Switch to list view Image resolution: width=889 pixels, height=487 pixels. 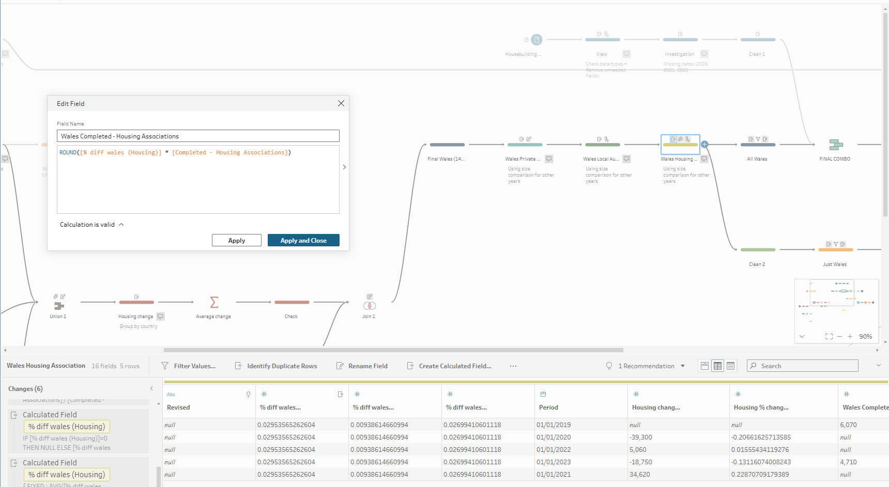730,366
